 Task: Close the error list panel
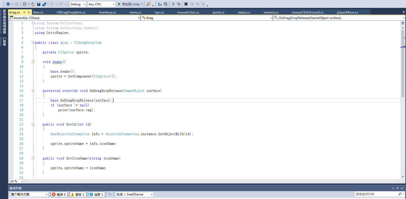click(x=402, y=188)
